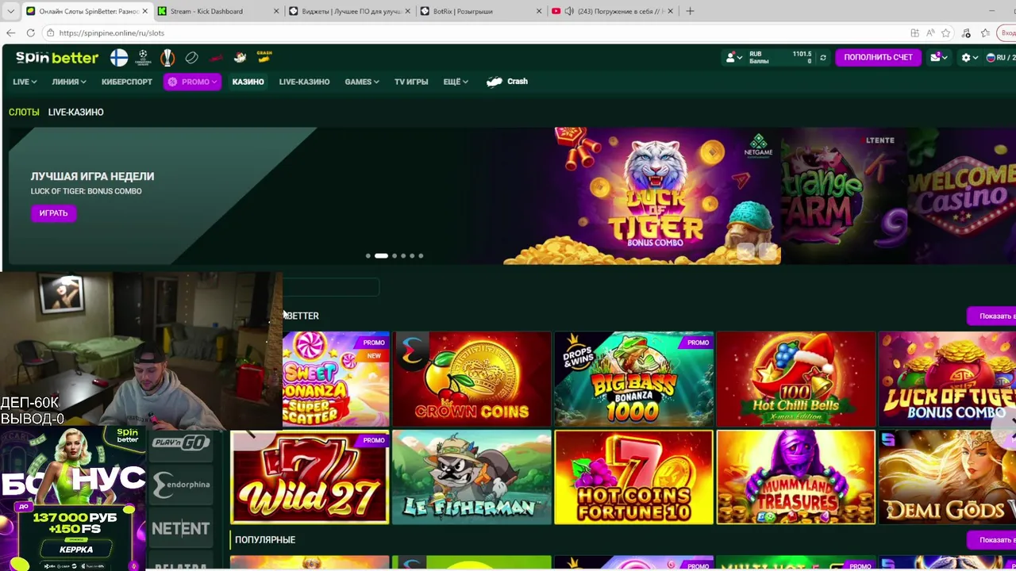Mute the YouTube tab speaker icon

click(x=569, y=11)
